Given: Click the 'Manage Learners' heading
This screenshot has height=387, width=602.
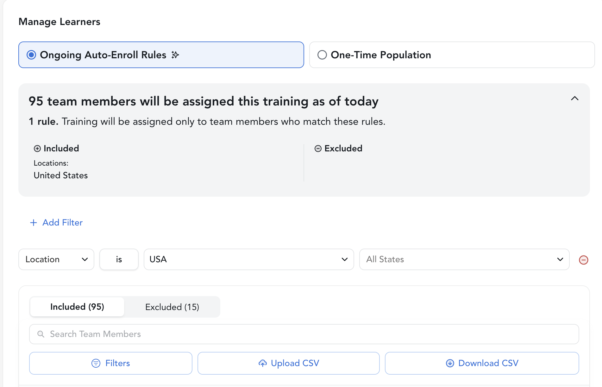Looking at the screenshot, I should tap(60, 22).
